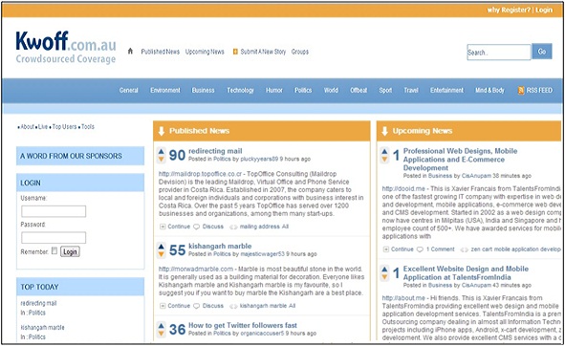
Task: Open the Business category
Action: click(x=204, y=91)
